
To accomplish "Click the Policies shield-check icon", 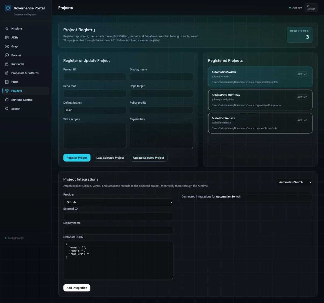I will coord(7,55).
